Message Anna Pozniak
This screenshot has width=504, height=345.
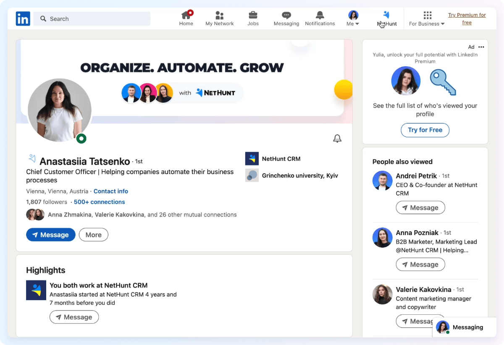[x=420, y=264]
